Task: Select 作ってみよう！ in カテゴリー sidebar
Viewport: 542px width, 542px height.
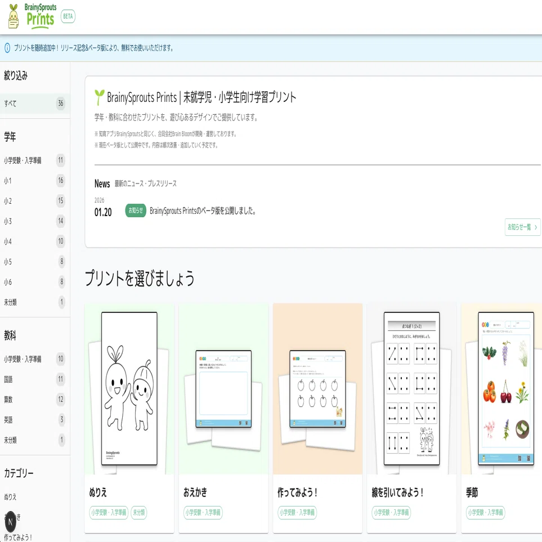Action: tap(35, 537)
